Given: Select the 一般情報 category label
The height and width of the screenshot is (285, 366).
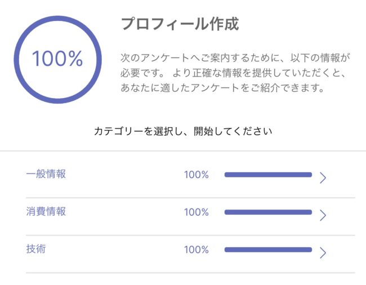Looking at the screenshot, I should pyautogui.click(x=46, y=174).
